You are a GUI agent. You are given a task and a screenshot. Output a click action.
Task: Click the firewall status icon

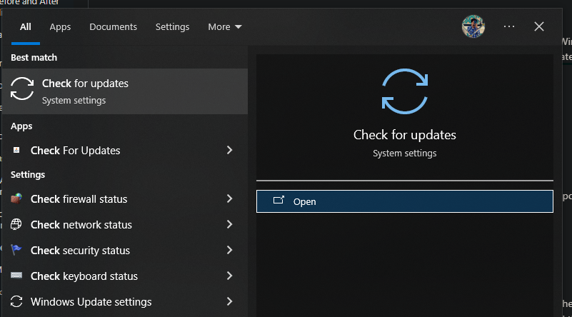tap(16, 199)
